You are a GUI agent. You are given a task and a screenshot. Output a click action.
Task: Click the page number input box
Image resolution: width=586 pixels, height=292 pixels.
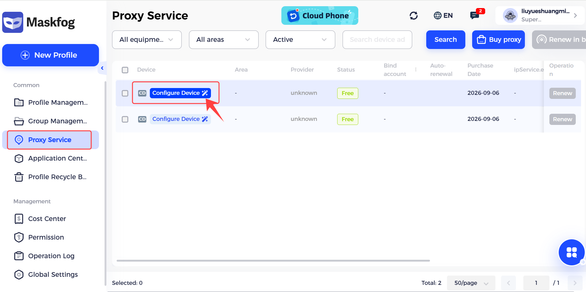click(536, 283)
